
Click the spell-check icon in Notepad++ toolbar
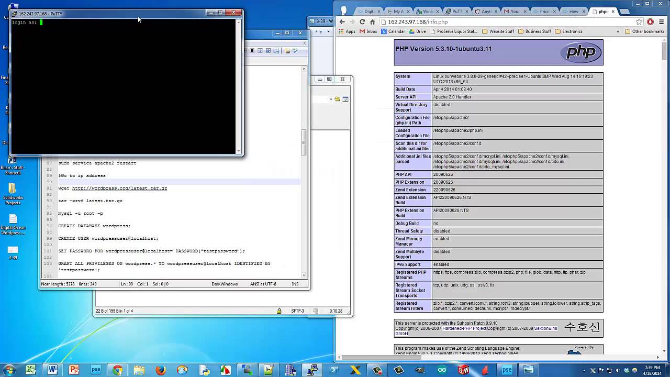tap(295, 51)
